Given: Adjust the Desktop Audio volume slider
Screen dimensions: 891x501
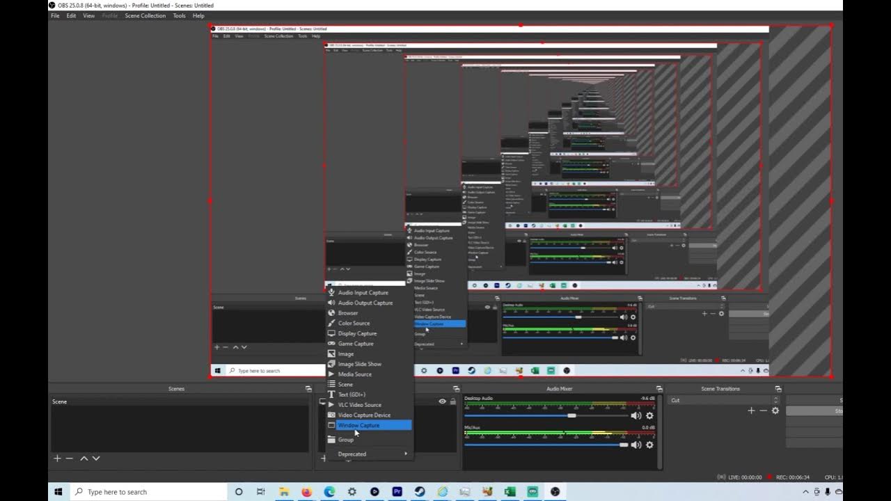Looking at the screenshot, I should pyautogui.click(x=546, y=415).
